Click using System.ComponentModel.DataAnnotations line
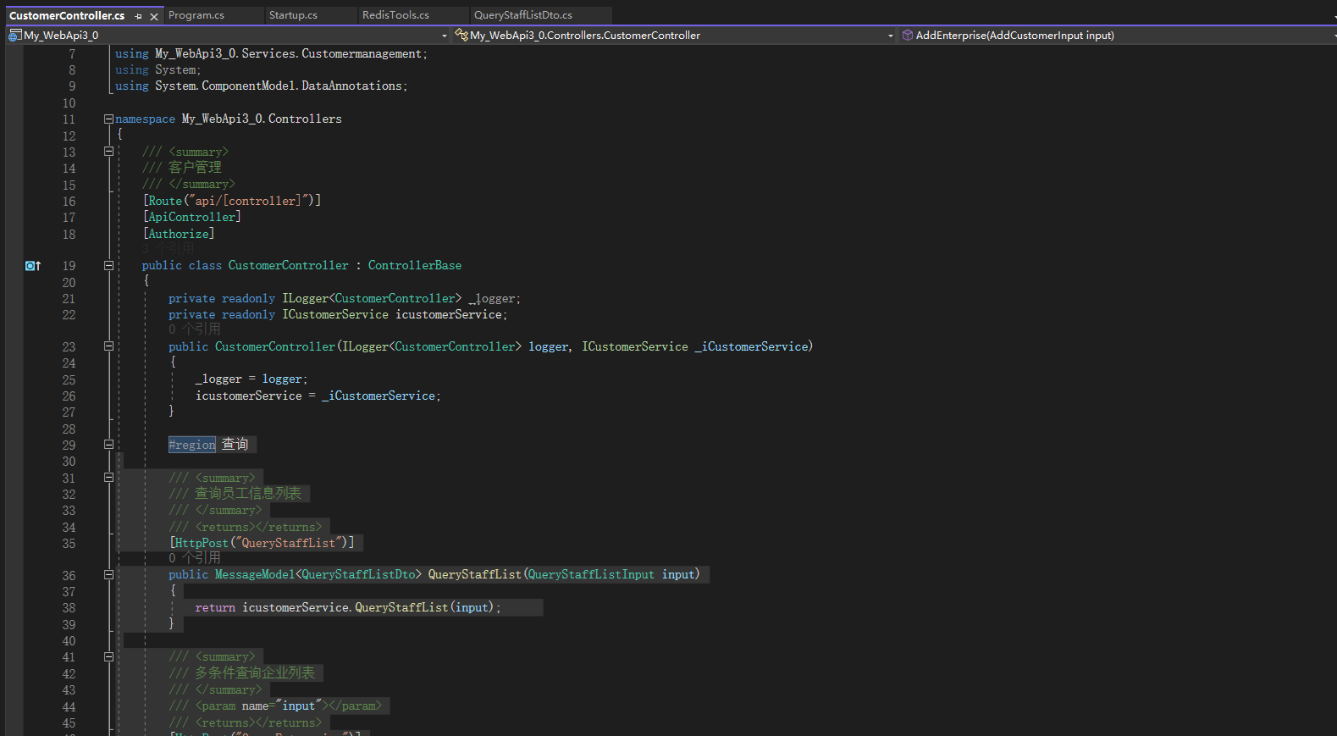Viewport: 1337px width, 736px height. [x=262, y=86]
